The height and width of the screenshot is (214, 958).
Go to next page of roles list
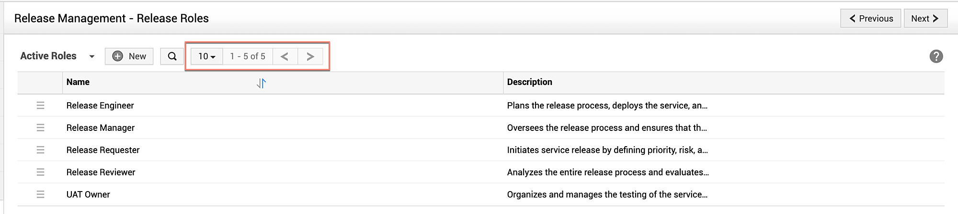point(310,56)
